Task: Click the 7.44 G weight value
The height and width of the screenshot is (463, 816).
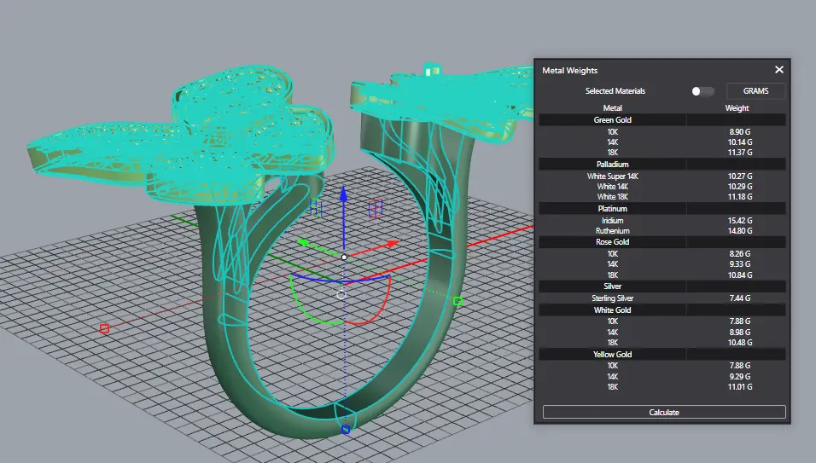Action: pos(739,298)
